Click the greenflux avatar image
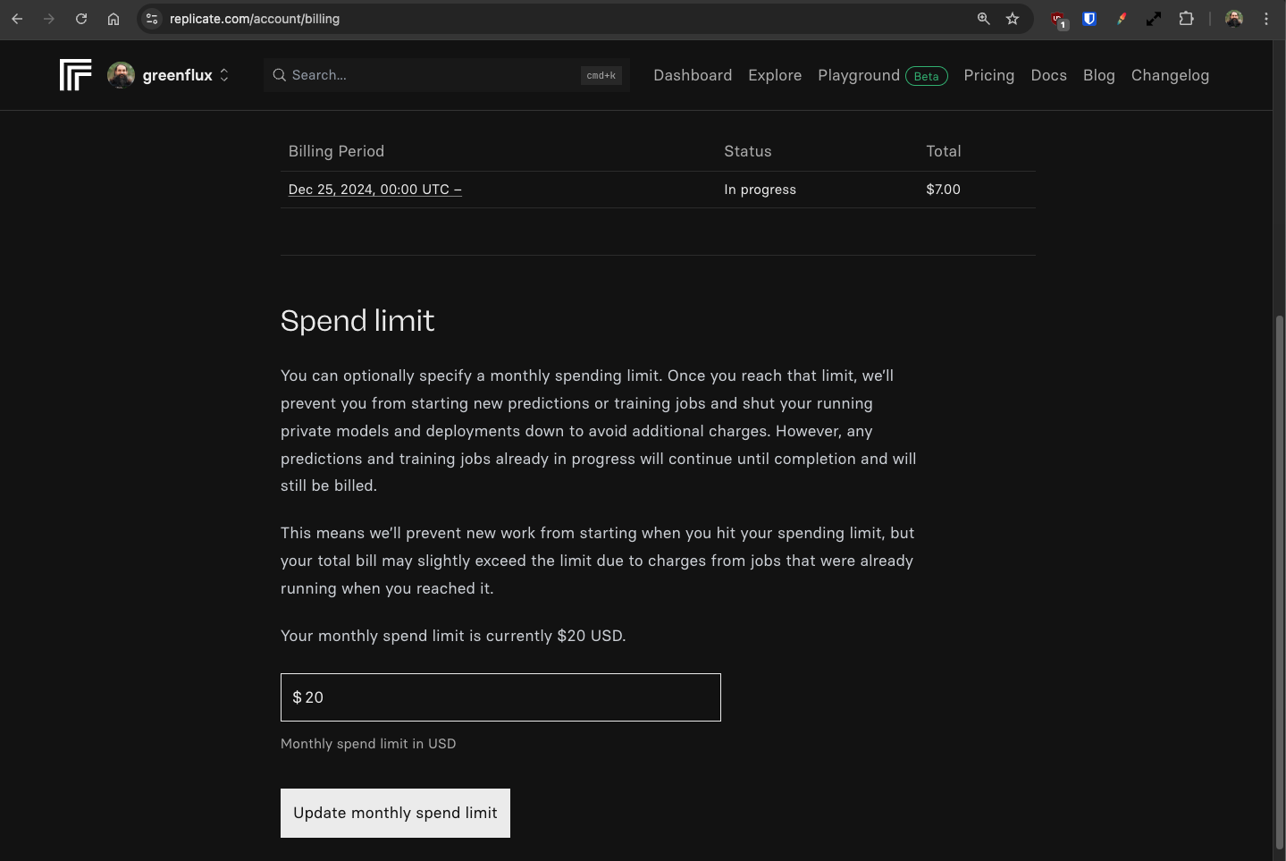 [x=121, y=75]
